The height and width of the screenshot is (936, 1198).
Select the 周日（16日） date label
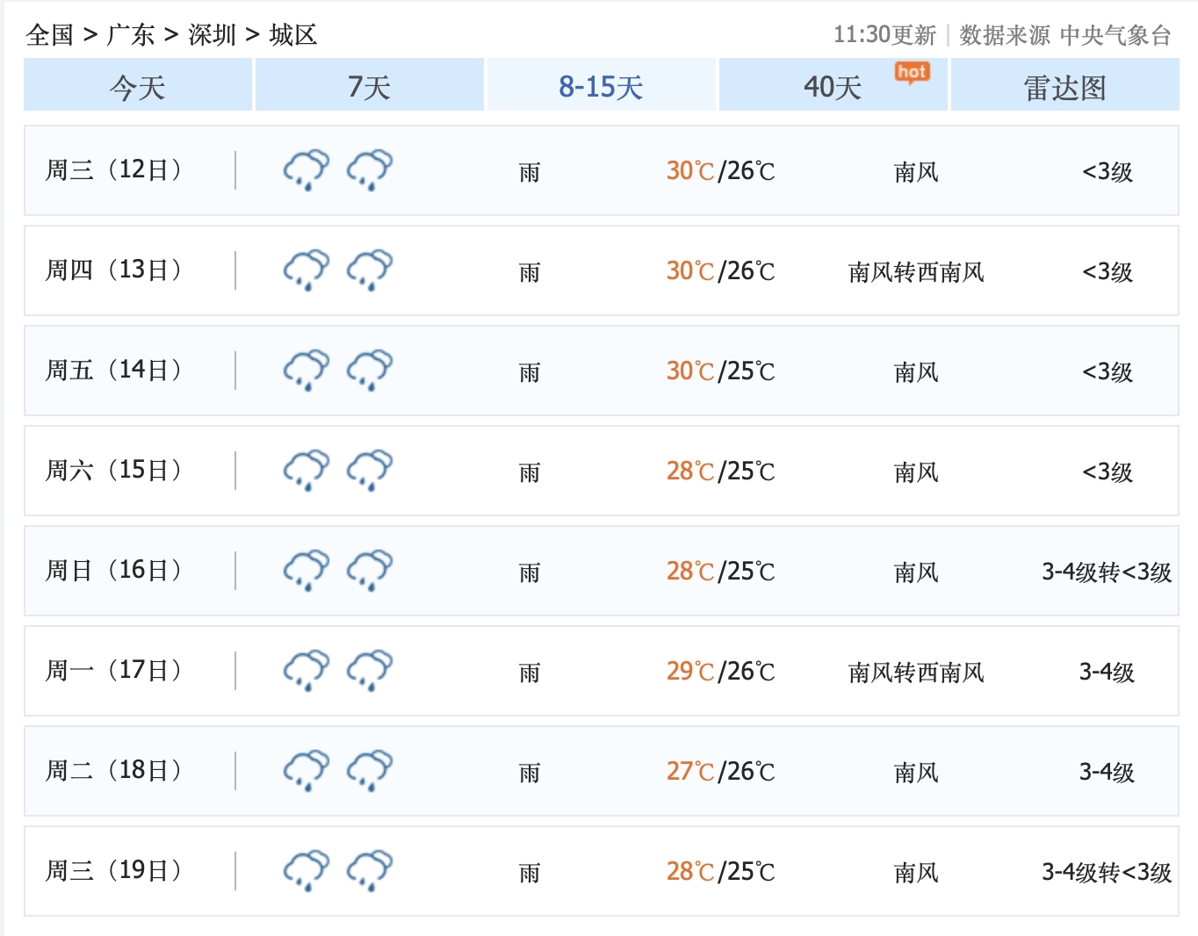pyautogui.click(x=114, y=570)
